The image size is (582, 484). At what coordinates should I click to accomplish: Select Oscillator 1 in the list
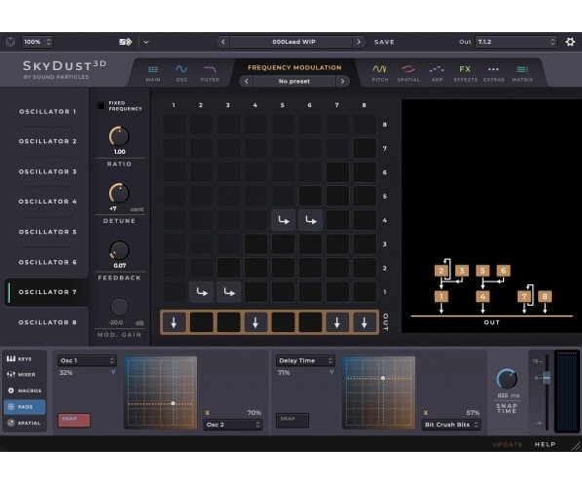point(48,112)
